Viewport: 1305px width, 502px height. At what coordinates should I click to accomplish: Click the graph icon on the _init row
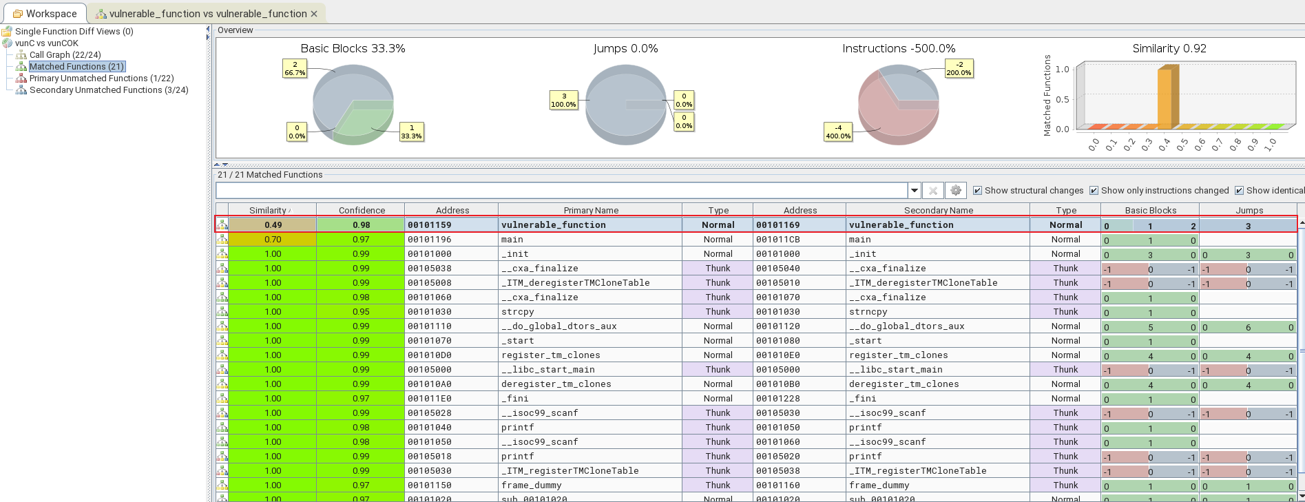coord(222,254)
